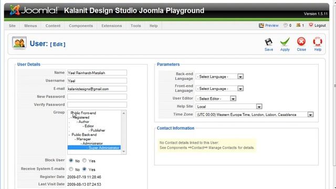Click the Joomla! logo
This screenshot has width=336, height=189.
(x=34, y=10)
